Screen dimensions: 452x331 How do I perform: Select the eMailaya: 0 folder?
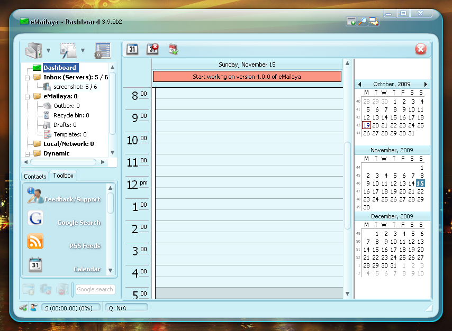click(x=60, y=96)
